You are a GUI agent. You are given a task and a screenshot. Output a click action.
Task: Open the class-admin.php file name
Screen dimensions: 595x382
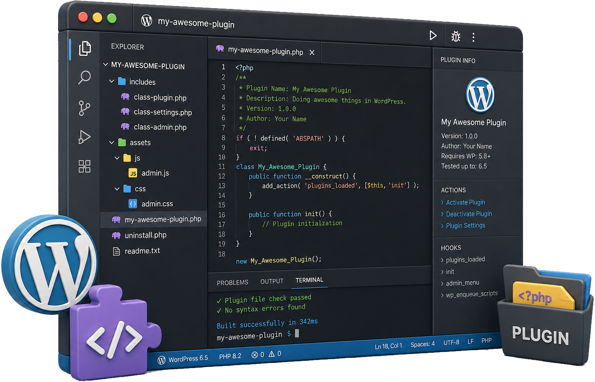tap(160, 127)
